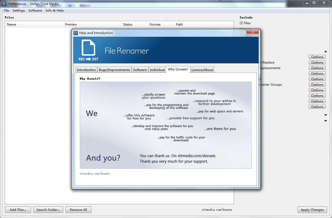Click Options next to Replace
The width and height of the screenshot is (332, 218).
317,62
